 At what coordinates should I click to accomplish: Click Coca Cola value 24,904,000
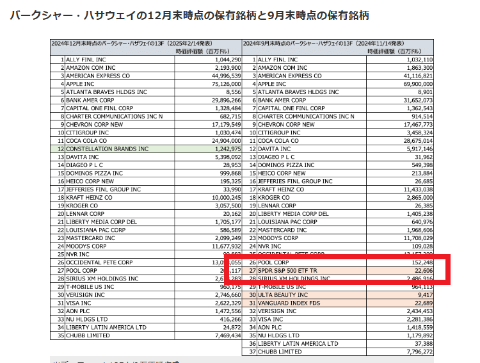click(x=226, y=141)
